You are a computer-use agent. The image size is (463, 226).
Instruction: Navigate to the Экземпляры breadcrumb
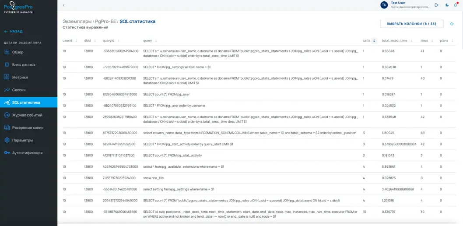pos(77,21)
